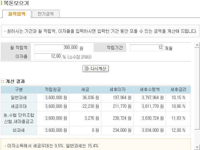Select the 3,830,724 원 amount cell

pyautogui.click(x=149, y=118)
